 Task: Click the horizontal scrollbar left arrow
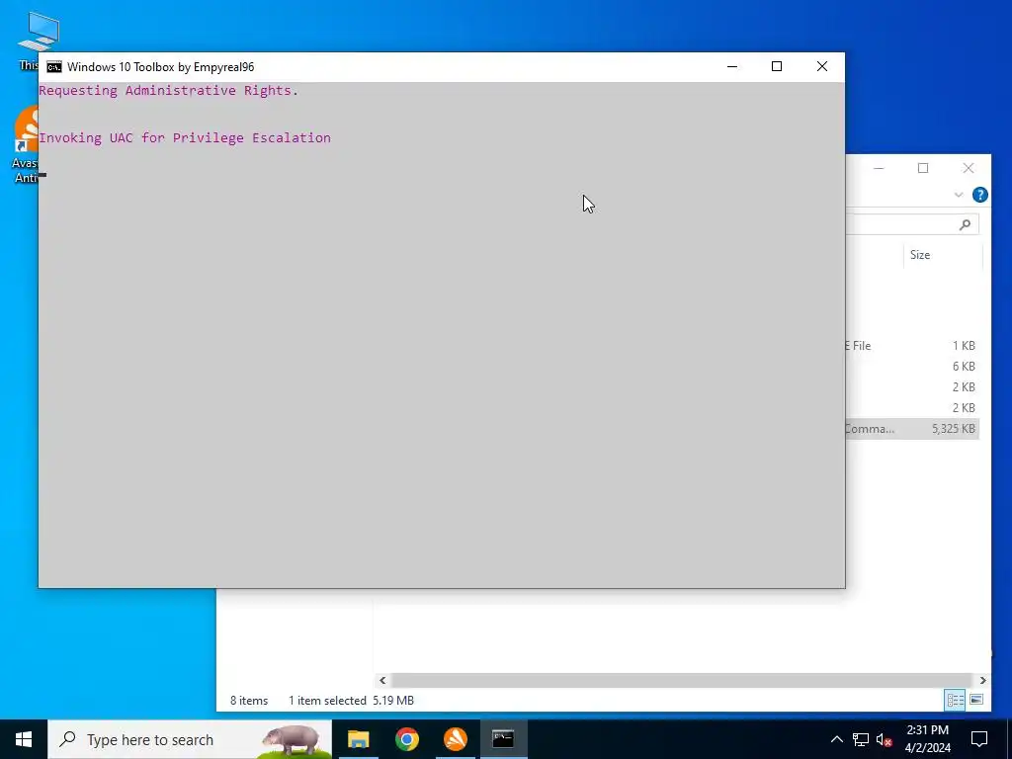382,680
